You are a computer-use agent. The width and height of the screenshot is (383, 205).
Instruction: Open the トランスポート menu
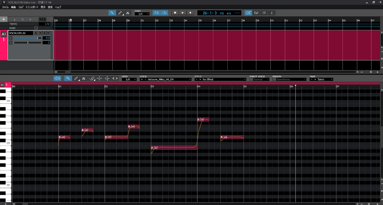pos(32,7)
